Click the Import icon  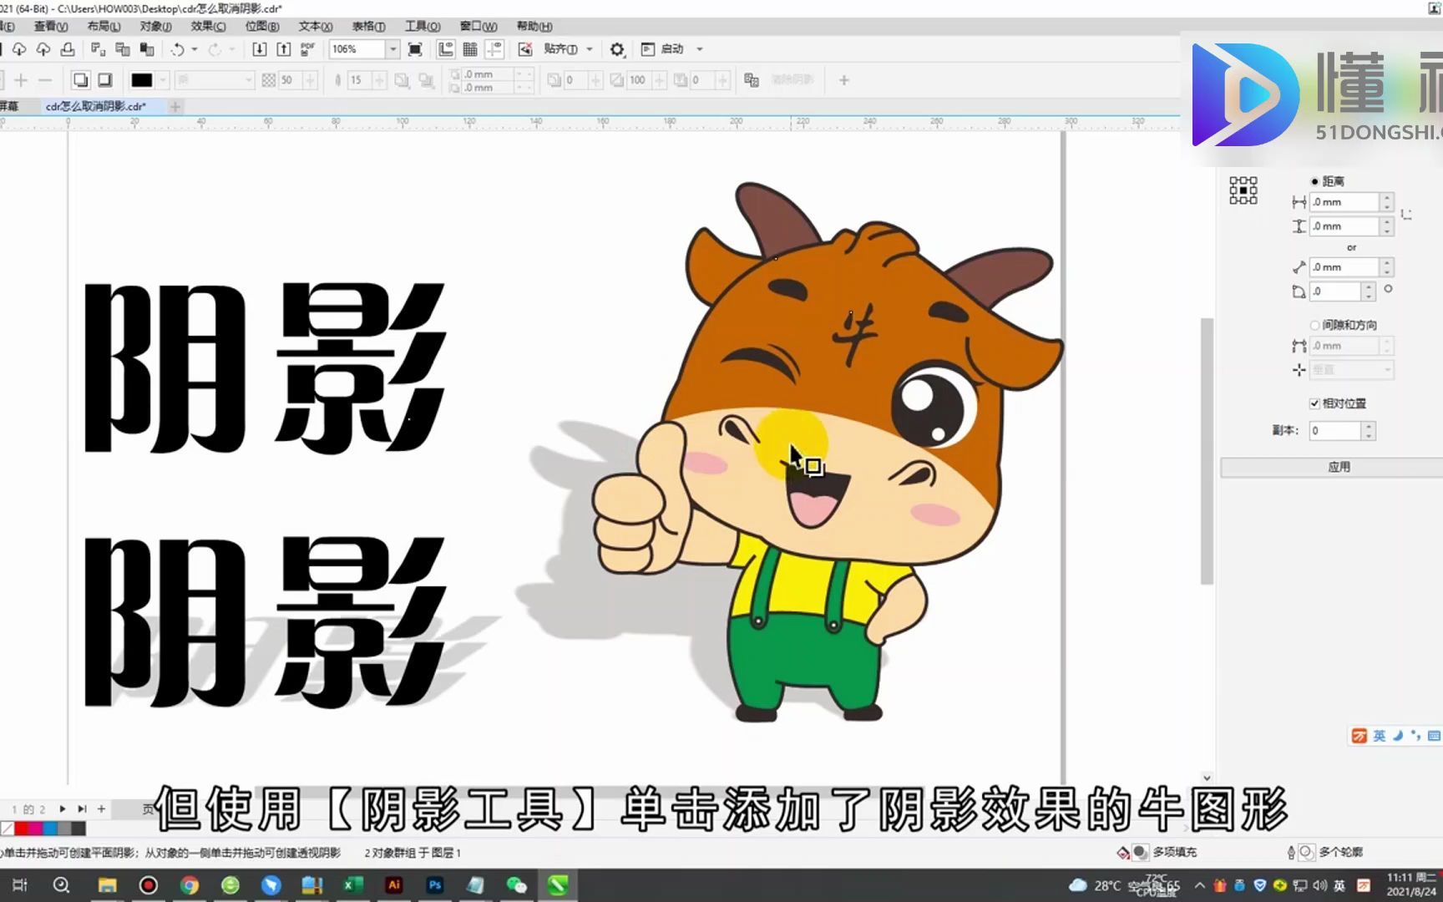click(259, 49)
